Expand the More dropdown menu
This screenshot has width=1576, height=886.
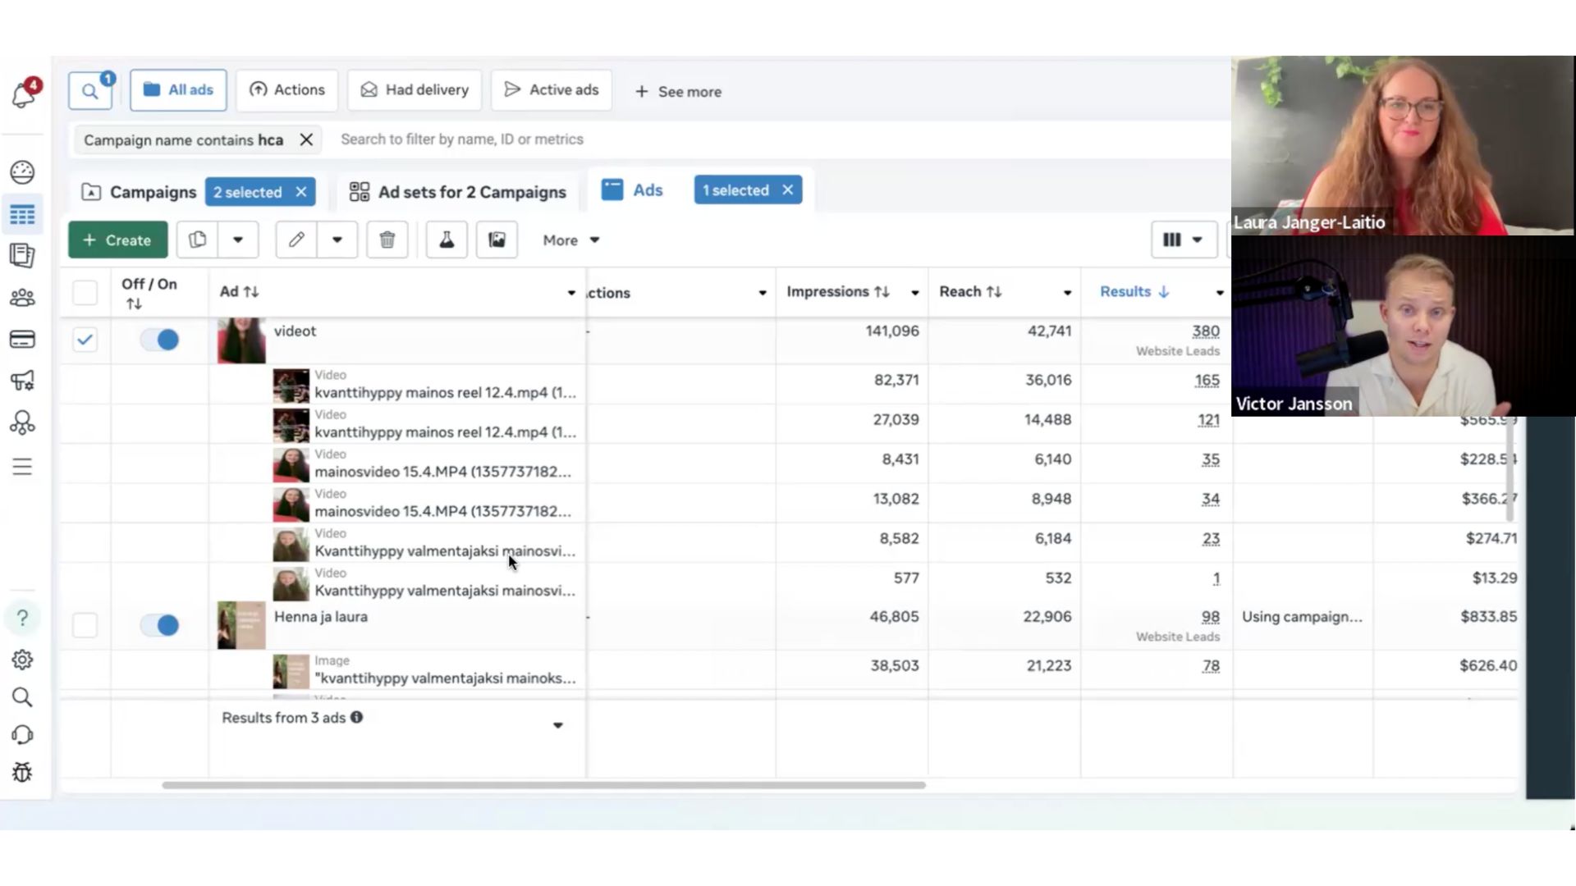point(571,240)
